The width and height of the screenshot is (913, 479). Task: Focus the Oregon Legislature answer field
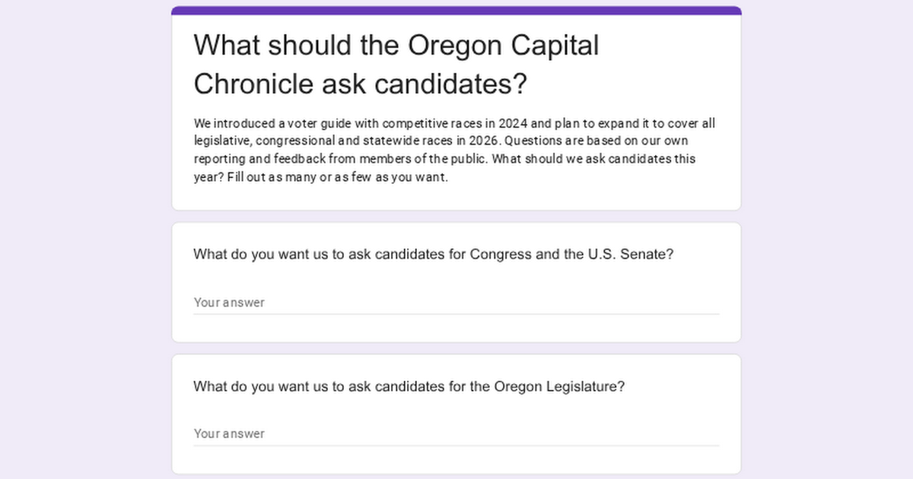point(456,433)
